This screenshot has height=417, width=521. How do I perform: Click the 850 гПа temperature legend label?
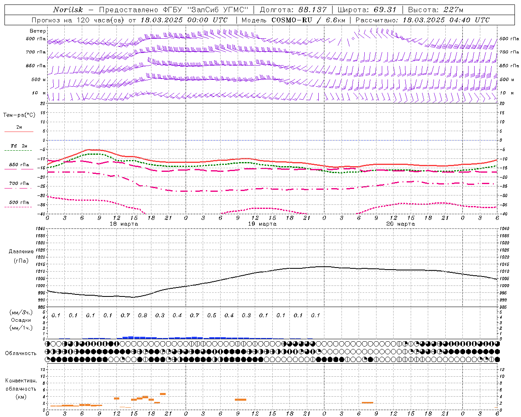coord(19,165)
